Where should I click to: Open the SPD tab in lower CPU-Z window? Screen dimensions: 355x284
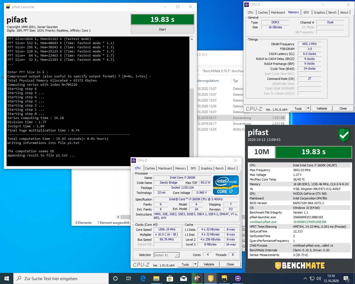[193, 168]
